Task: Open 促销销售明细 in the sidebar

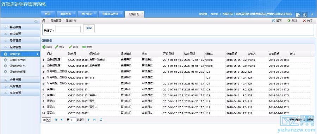Action: click(18, 72)
